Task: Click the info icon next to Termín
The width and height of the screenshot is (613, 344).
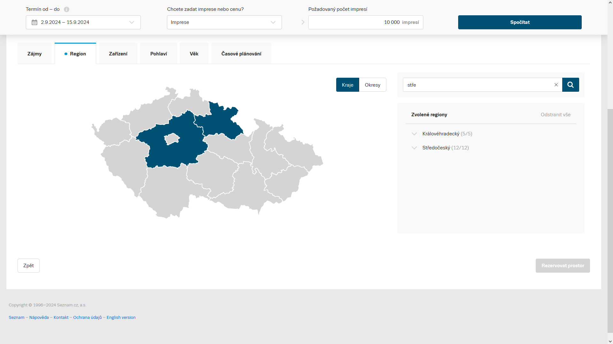Action: (x=66, y=10)
